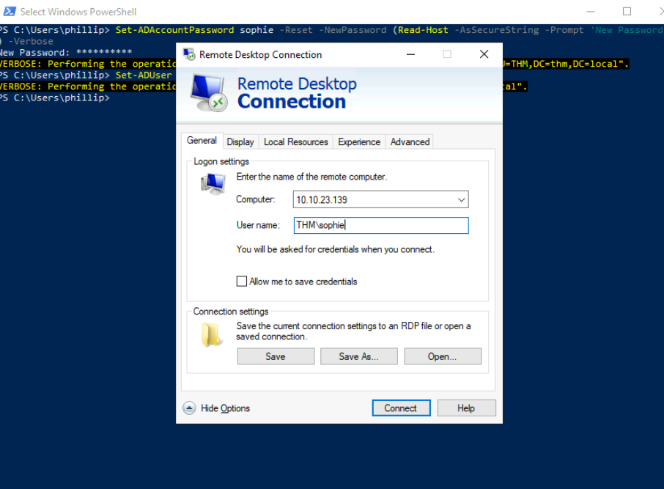Switch to the Experience tab
Viewport: 664px width, 489px height.
click(x=359, y=142)
